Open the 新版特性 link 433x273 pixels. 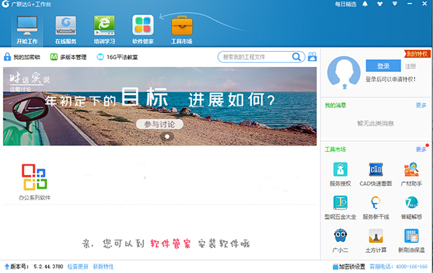tap(103, 267)
